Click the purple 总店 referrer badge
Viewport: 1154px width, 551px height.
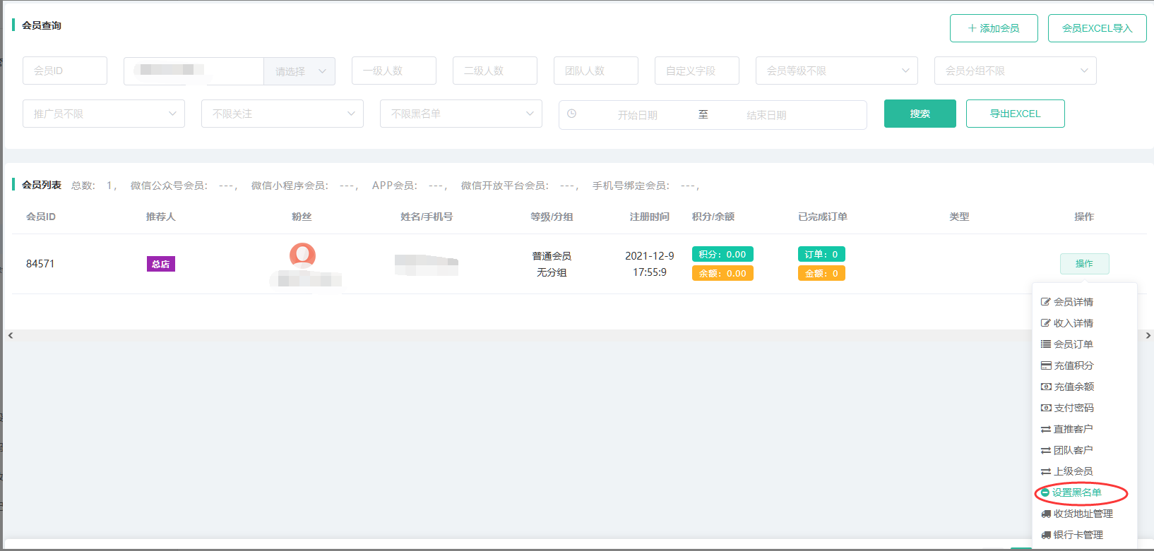coord(160,265)
